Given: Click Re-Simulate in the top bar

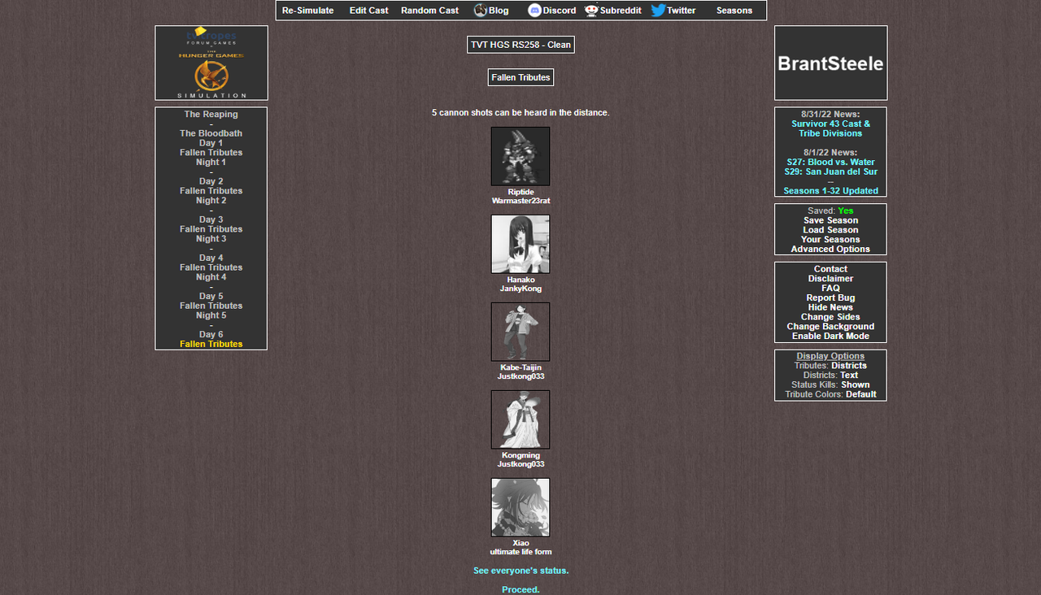Looking at the screenshot, I should pos(308,10).
